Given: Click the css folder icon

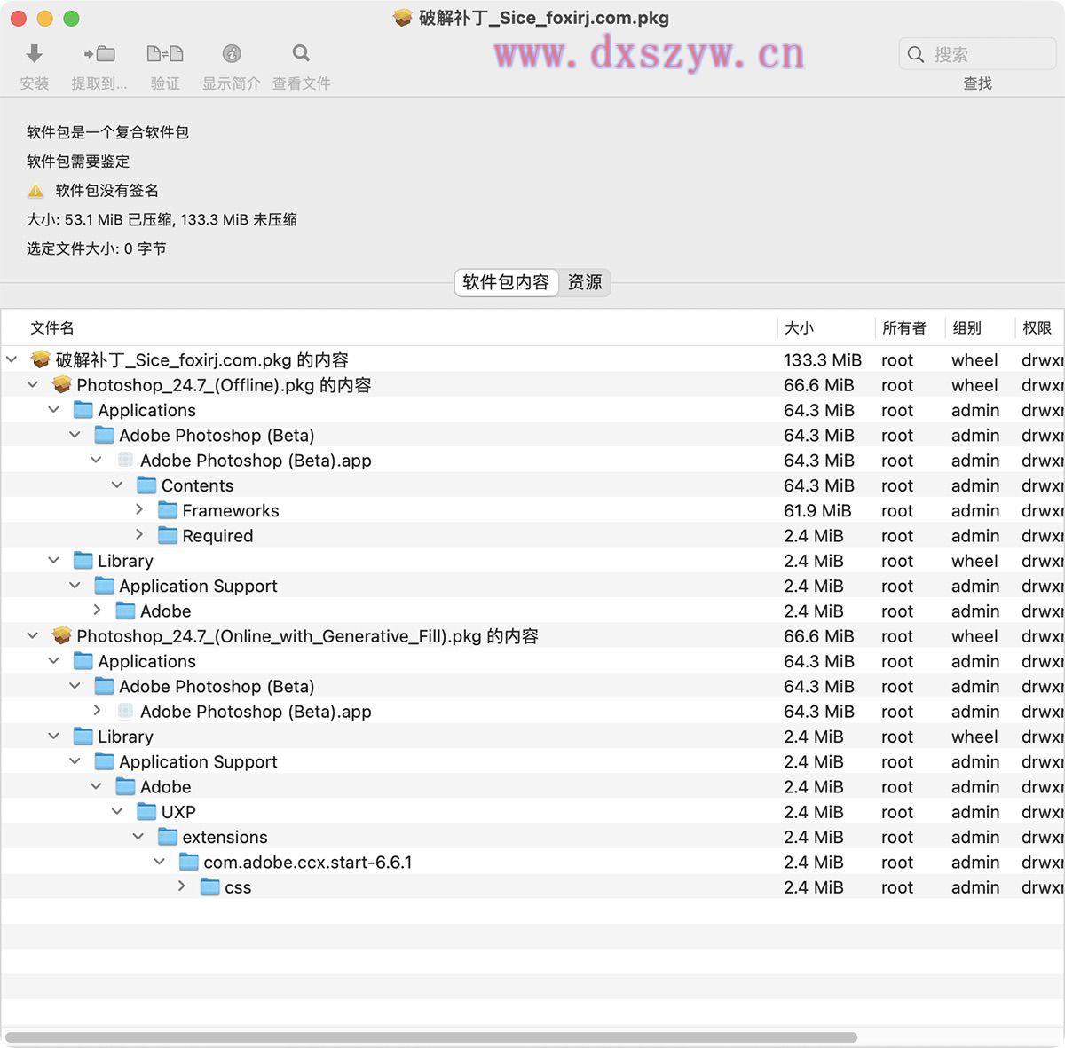Looking at the screenshot, I should (210, 887).
